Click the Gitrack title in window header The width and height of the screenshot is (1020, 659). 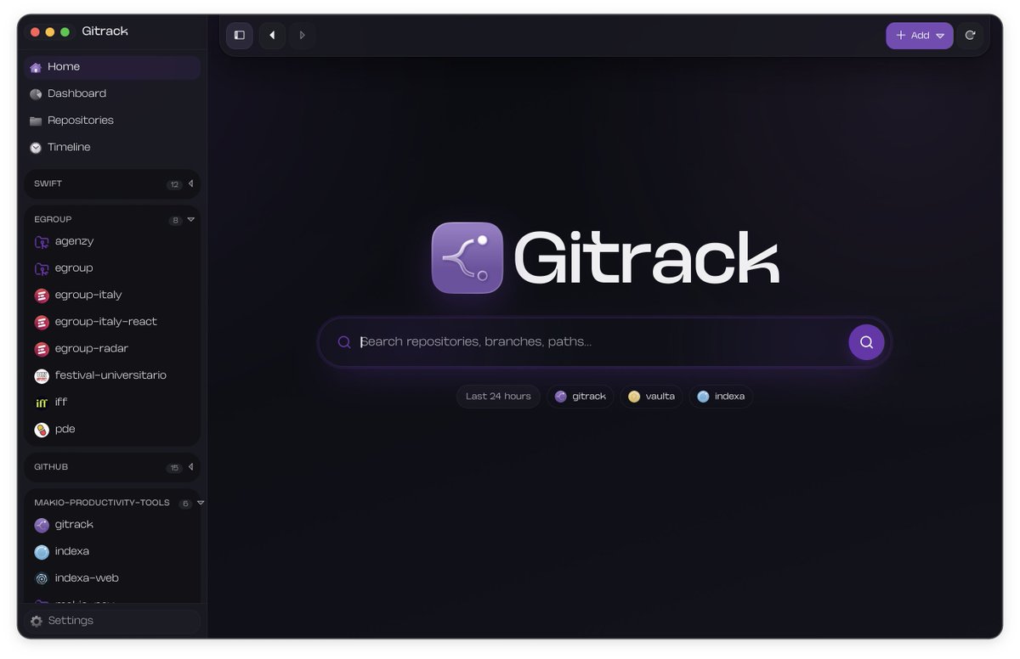(105, 31)
